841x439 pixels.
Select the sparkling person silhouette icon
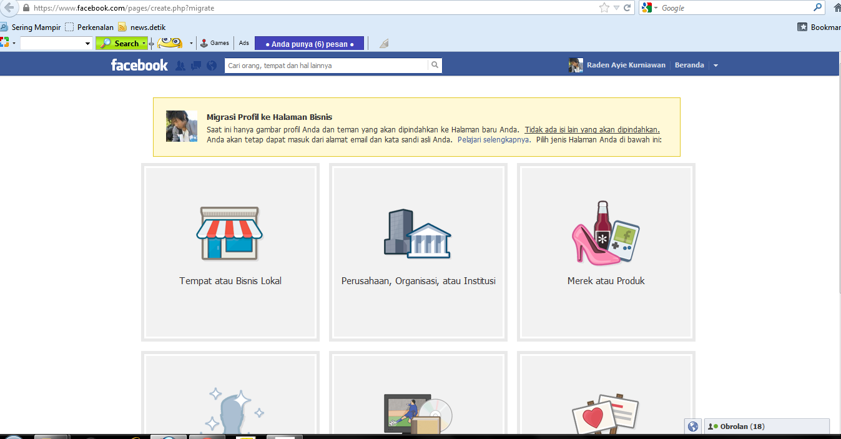236,410
